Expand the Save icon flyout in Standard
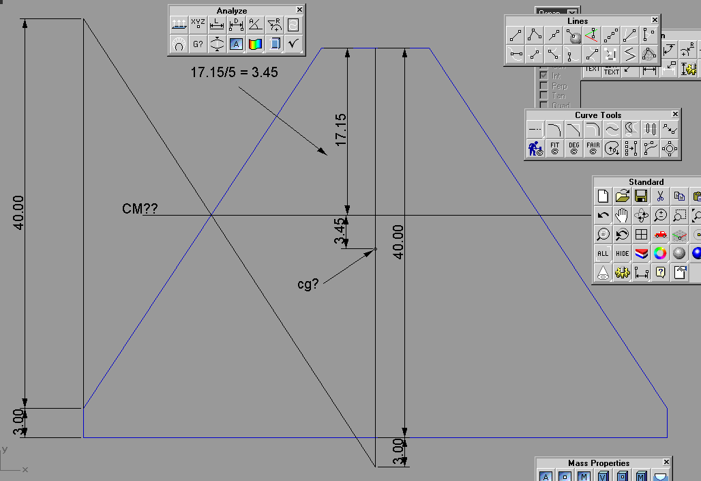The image size is (701, 481). [641, 196]
